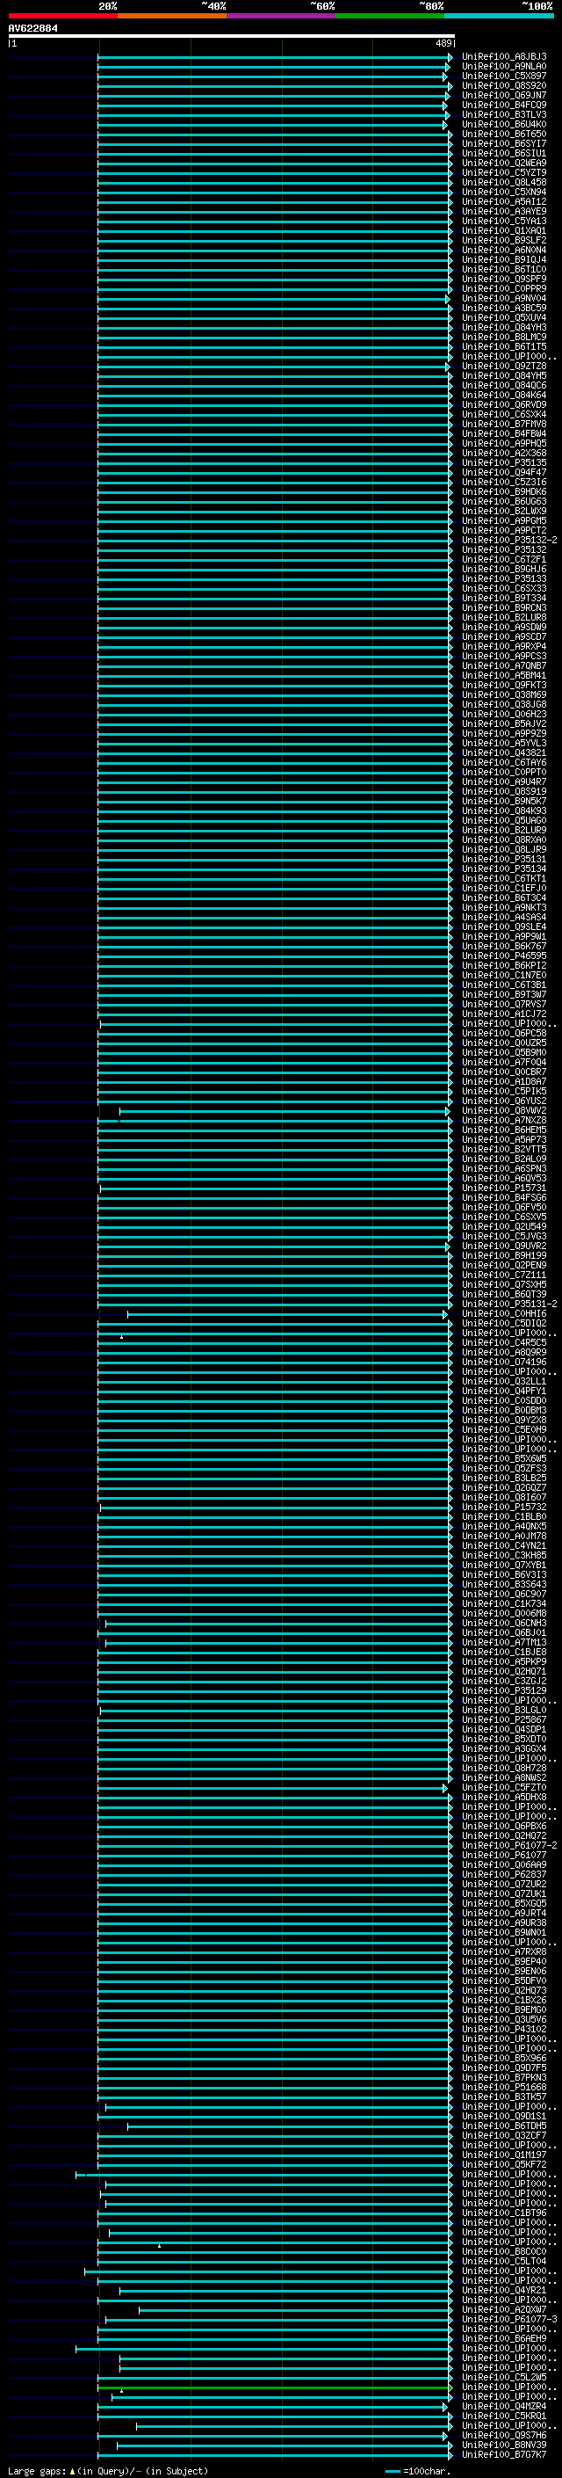Select the hit label UniRef100_B6T650
Image resolution: width=562 pixels, height=2478 pixels.
(x=503, y=134)
